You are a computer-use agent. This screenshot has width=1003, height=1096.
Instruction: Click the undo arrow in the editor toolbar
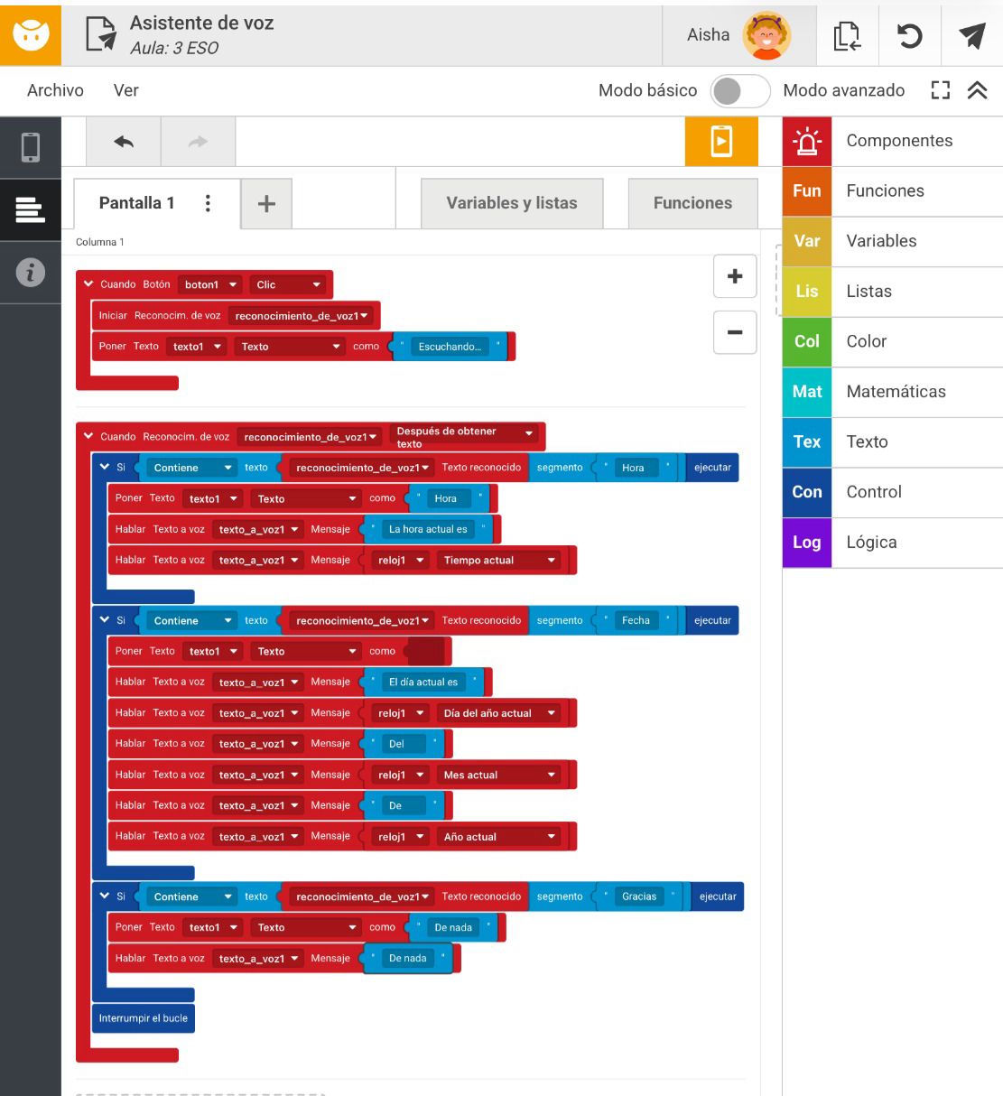pos(124,142)
